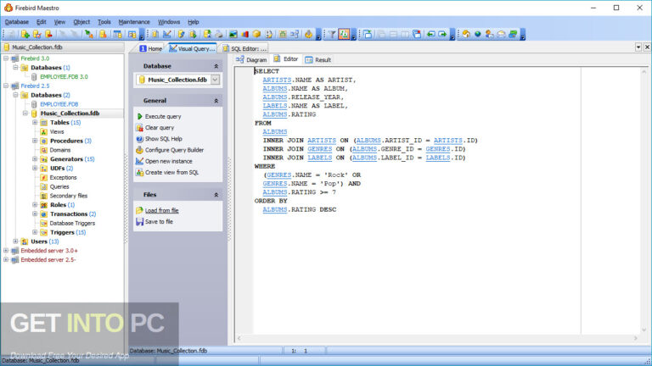Open the Music_Collection.fdb database dropdown

pos(216,80)
